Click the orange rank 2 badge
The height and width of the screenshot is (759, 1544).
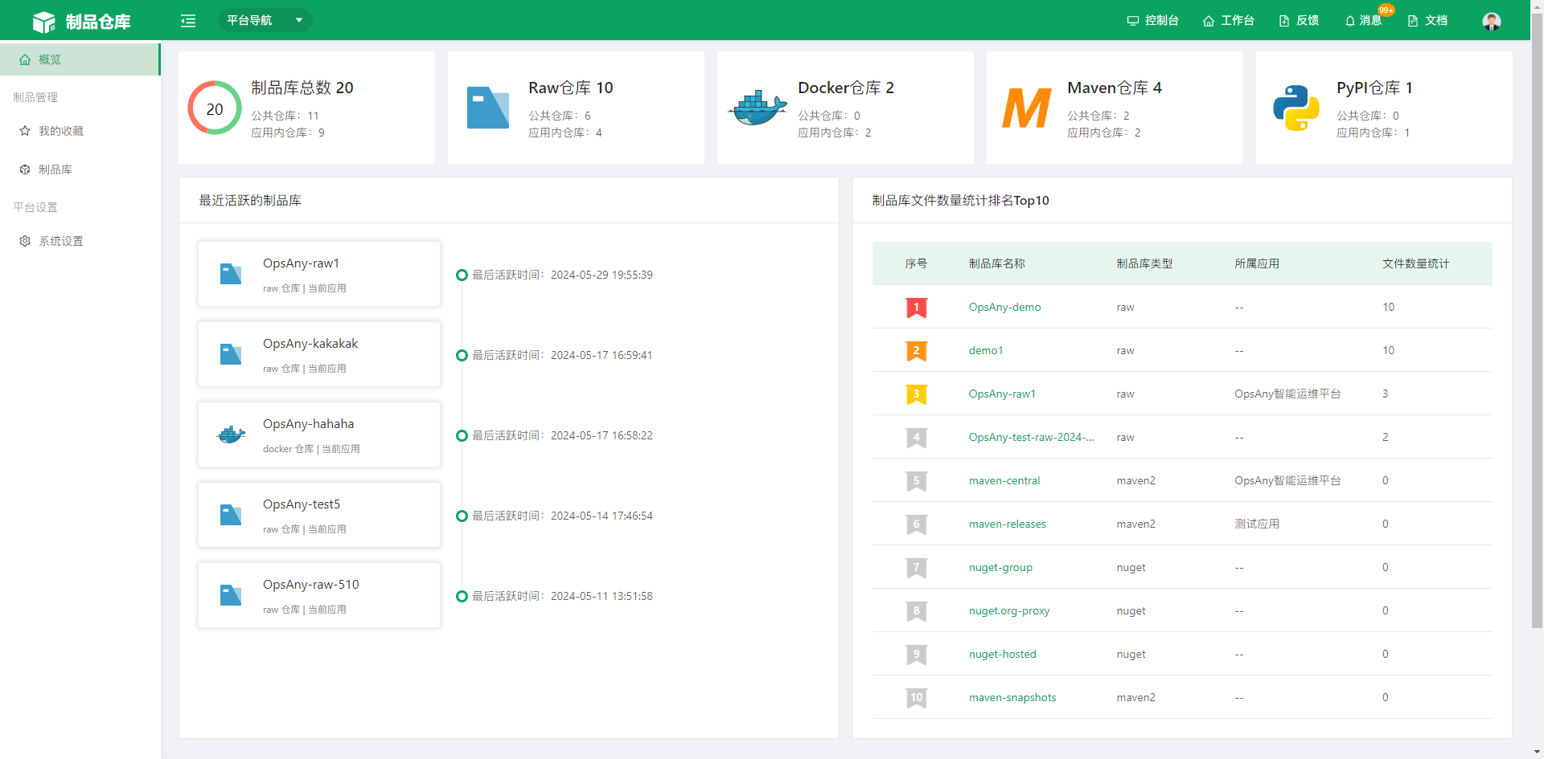click(916, 351)
